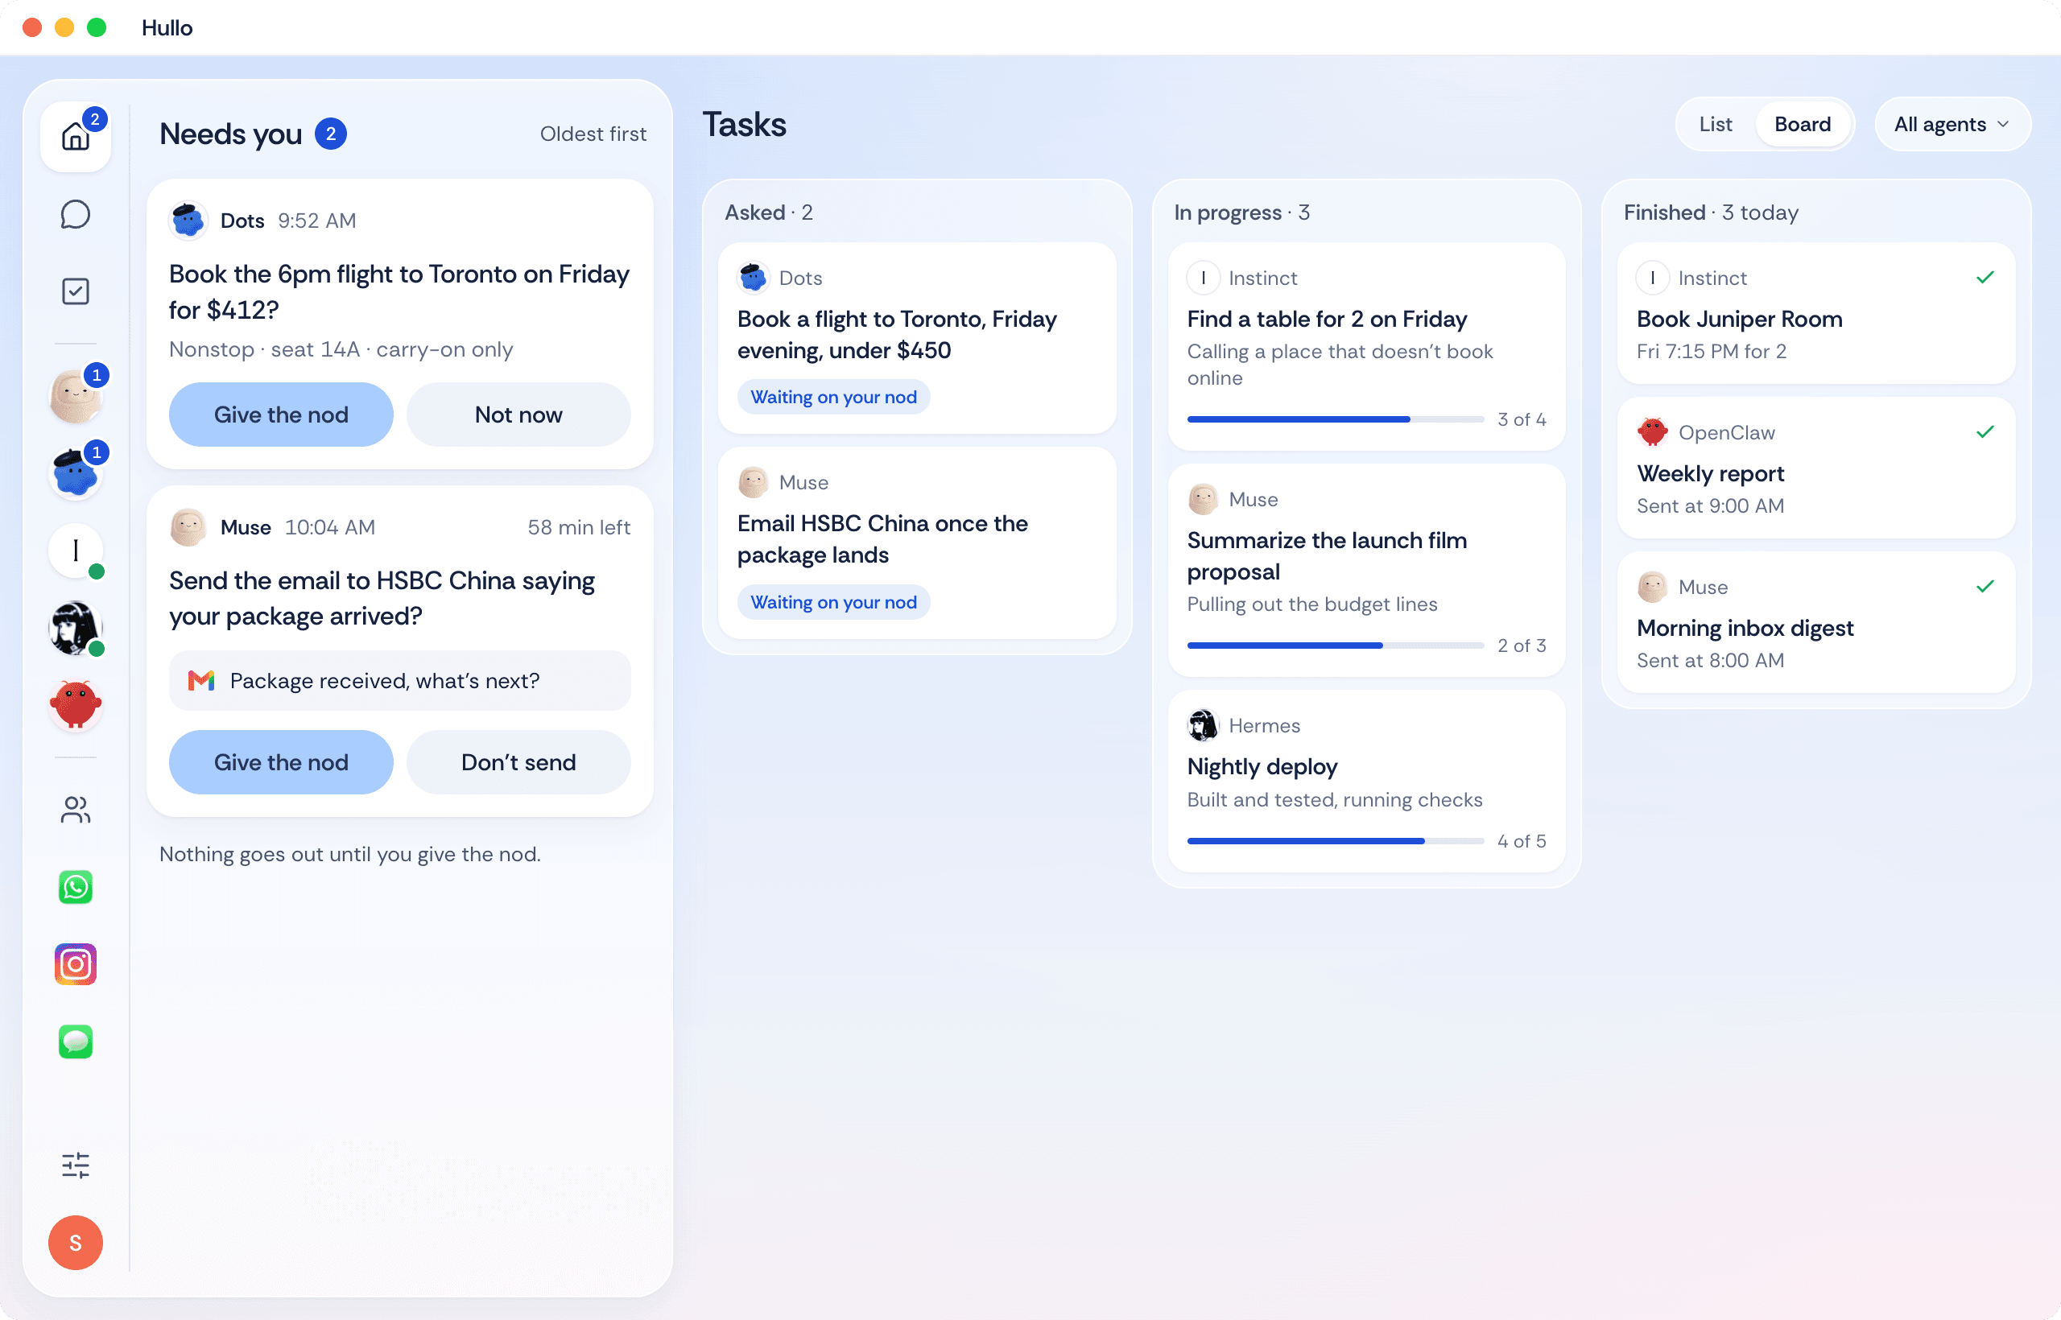Select the Hermes agent avatar in sidebar
The height and width of the screenshot is (1320, 2061).
pyautogui.click(x=76, y=628)
